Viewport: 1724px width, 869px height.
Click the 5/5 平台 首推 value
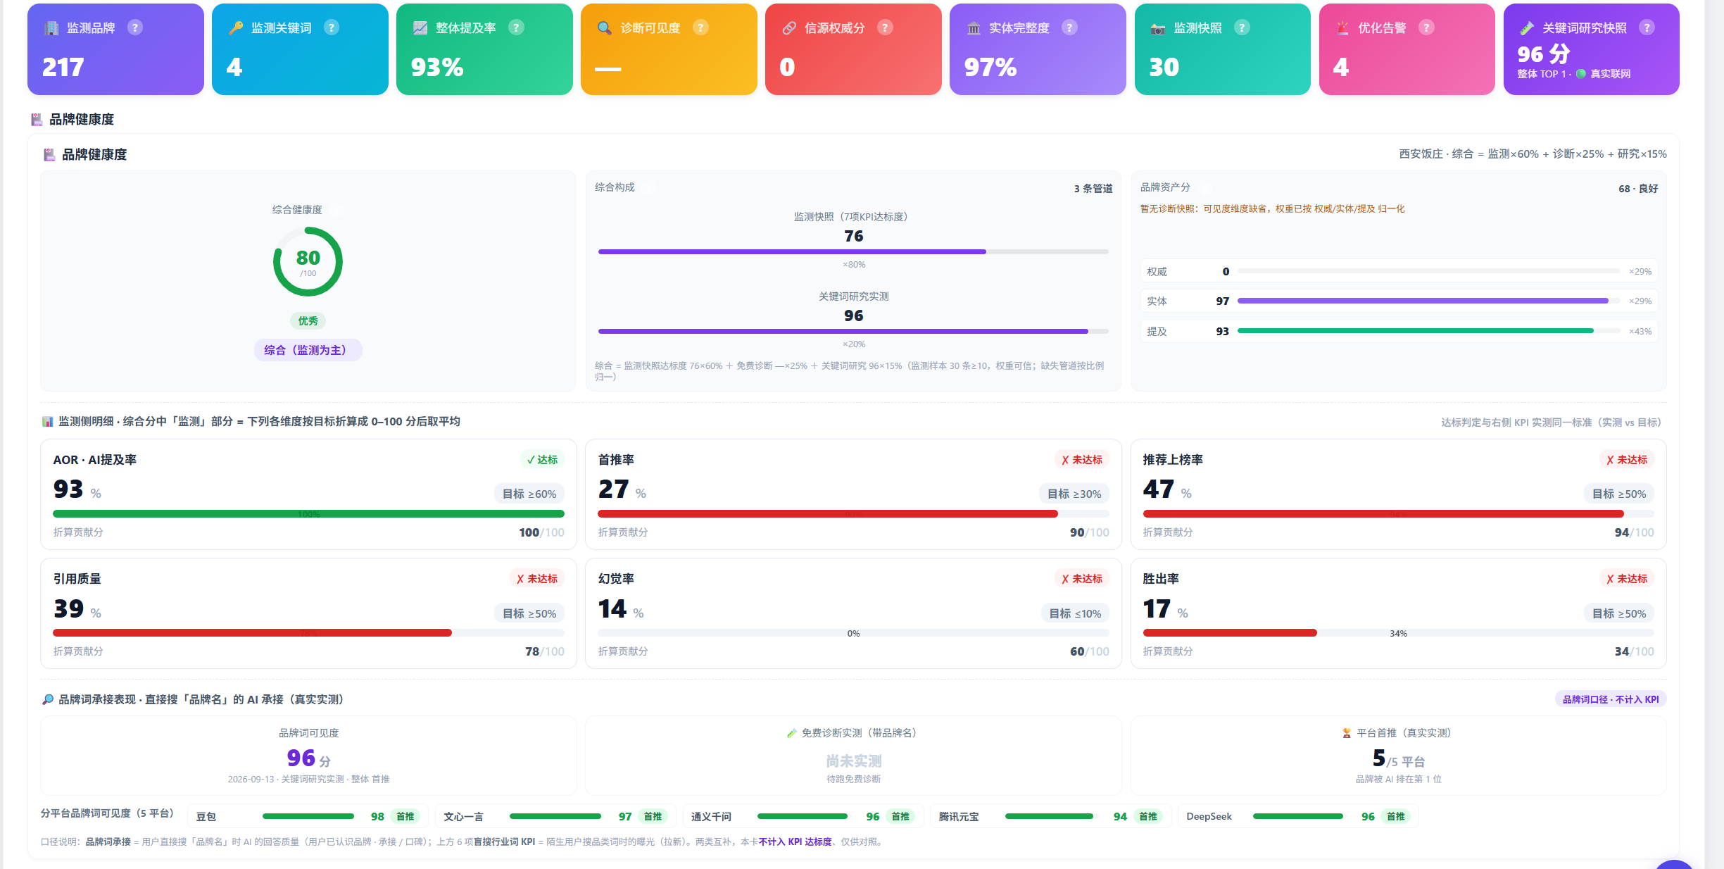click(x=1399, y=759)
